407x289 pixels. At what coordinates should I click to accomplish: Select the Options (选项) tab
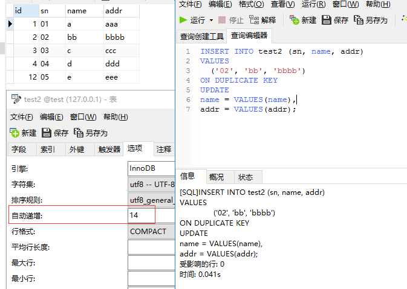point(138,148)
